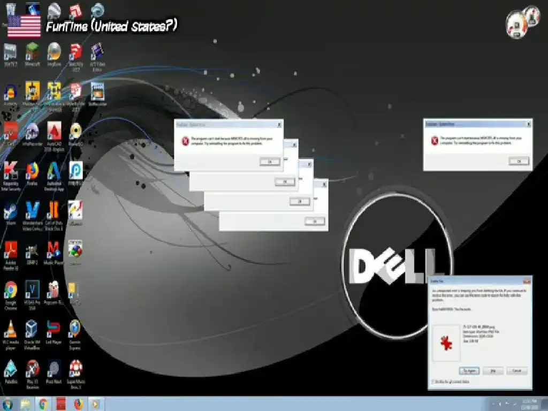548x411 pixels.
Task: Click the taskbar clock in the tray
Action: coord(530,404)
